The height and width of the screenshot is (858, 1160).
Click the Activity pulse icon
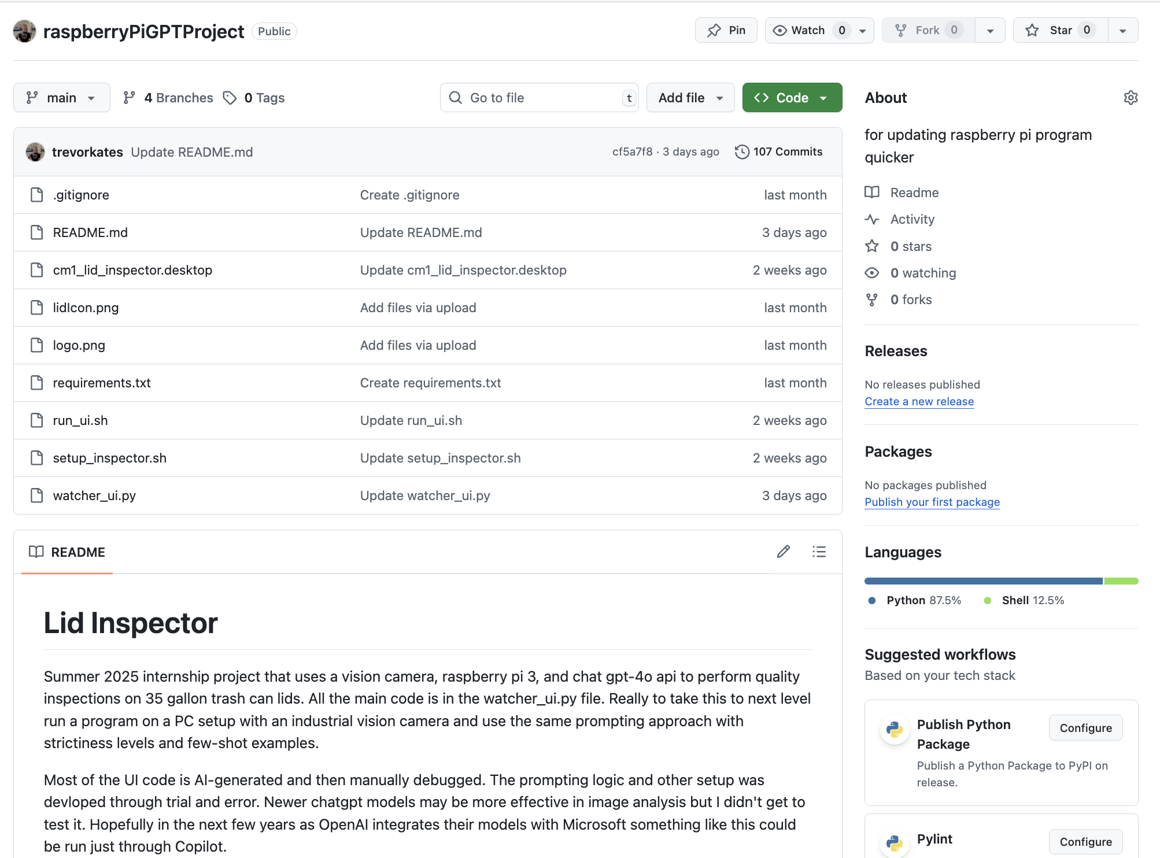point(872,219)
